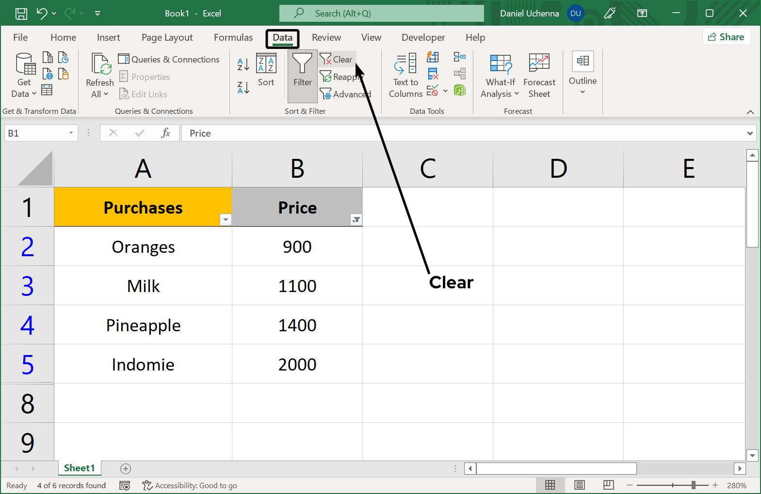
Task: Click the Name Box showing B1
Action: coord(36,133)
